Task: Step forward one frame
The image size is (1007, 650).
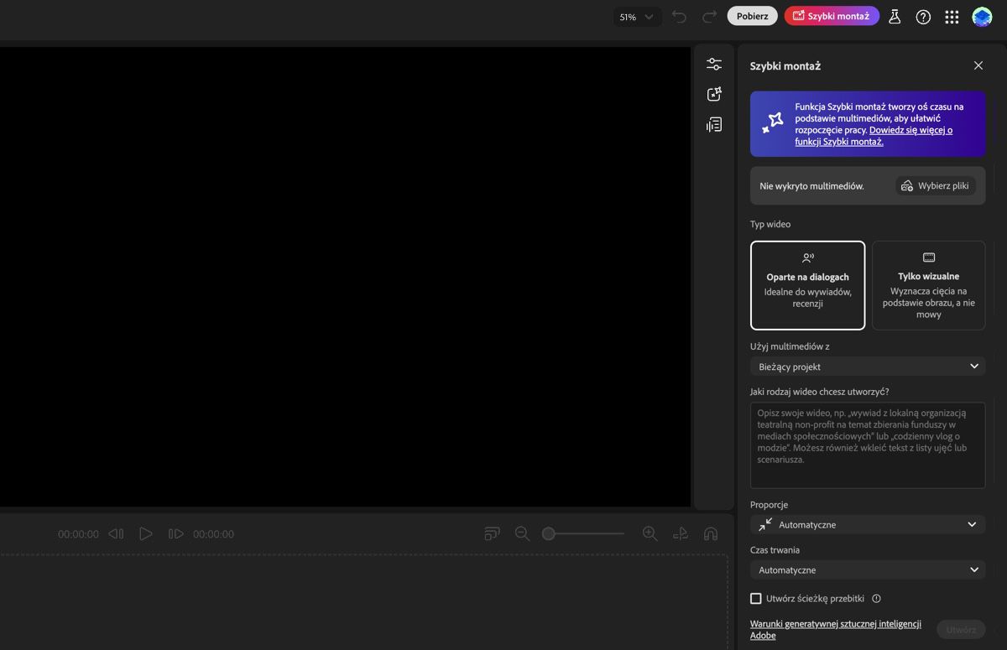Action: pyautogui.click(x=175, y=533)
